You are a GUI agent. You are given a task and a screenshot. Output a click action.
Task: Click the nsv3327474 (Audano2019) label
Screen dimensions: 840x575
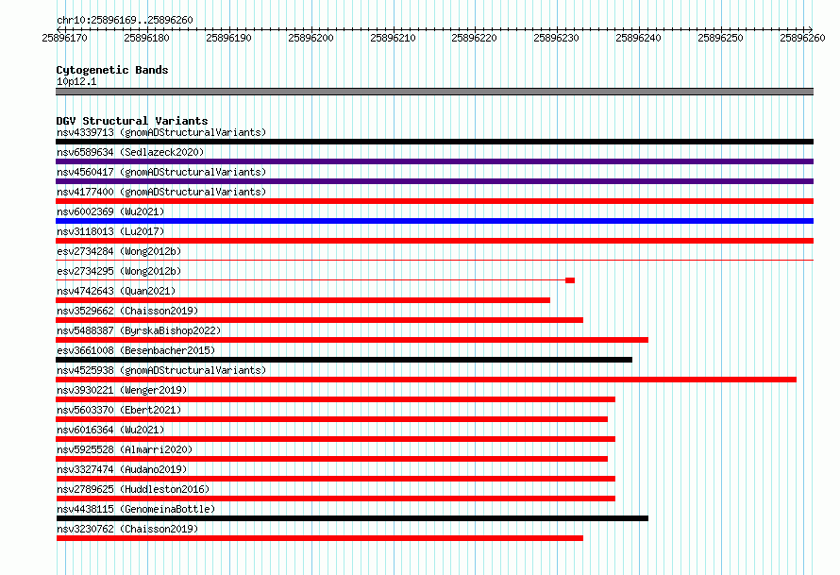click(x=122, y=469)
